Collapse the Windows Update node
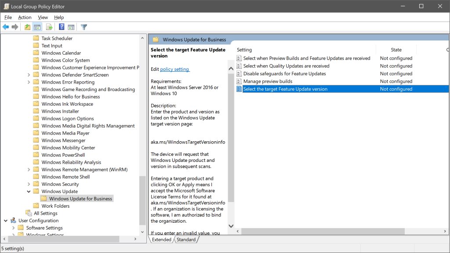This screenshot has height=253, width=450. point(29,191)
